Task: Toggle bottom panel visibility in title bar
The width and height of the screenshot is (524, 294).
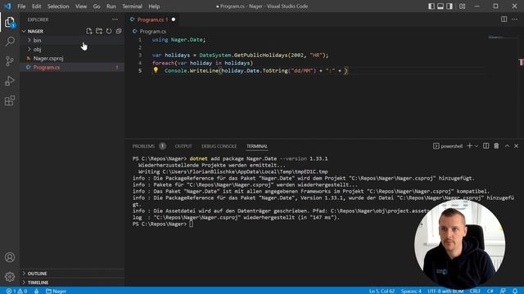Action: tap(440, 7)
